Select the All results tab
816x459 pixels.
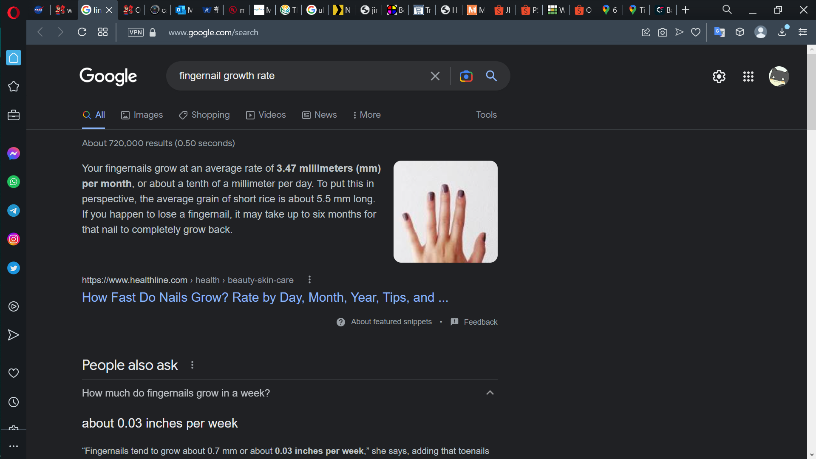click(94, 115)
